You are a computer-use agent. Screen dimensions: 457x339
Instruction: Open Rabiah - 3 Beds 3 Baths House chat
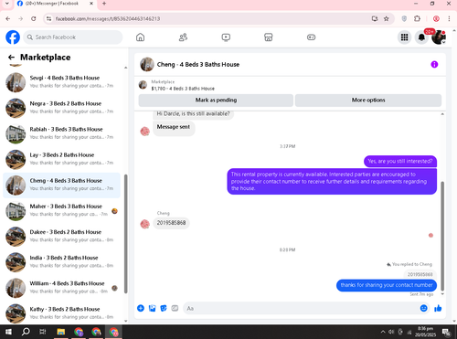pyautogui.click(x=61, y=133)
